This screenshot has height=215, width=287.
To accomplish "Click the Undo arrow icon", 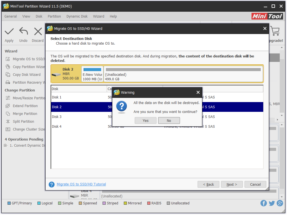I will tap(23, 31).
